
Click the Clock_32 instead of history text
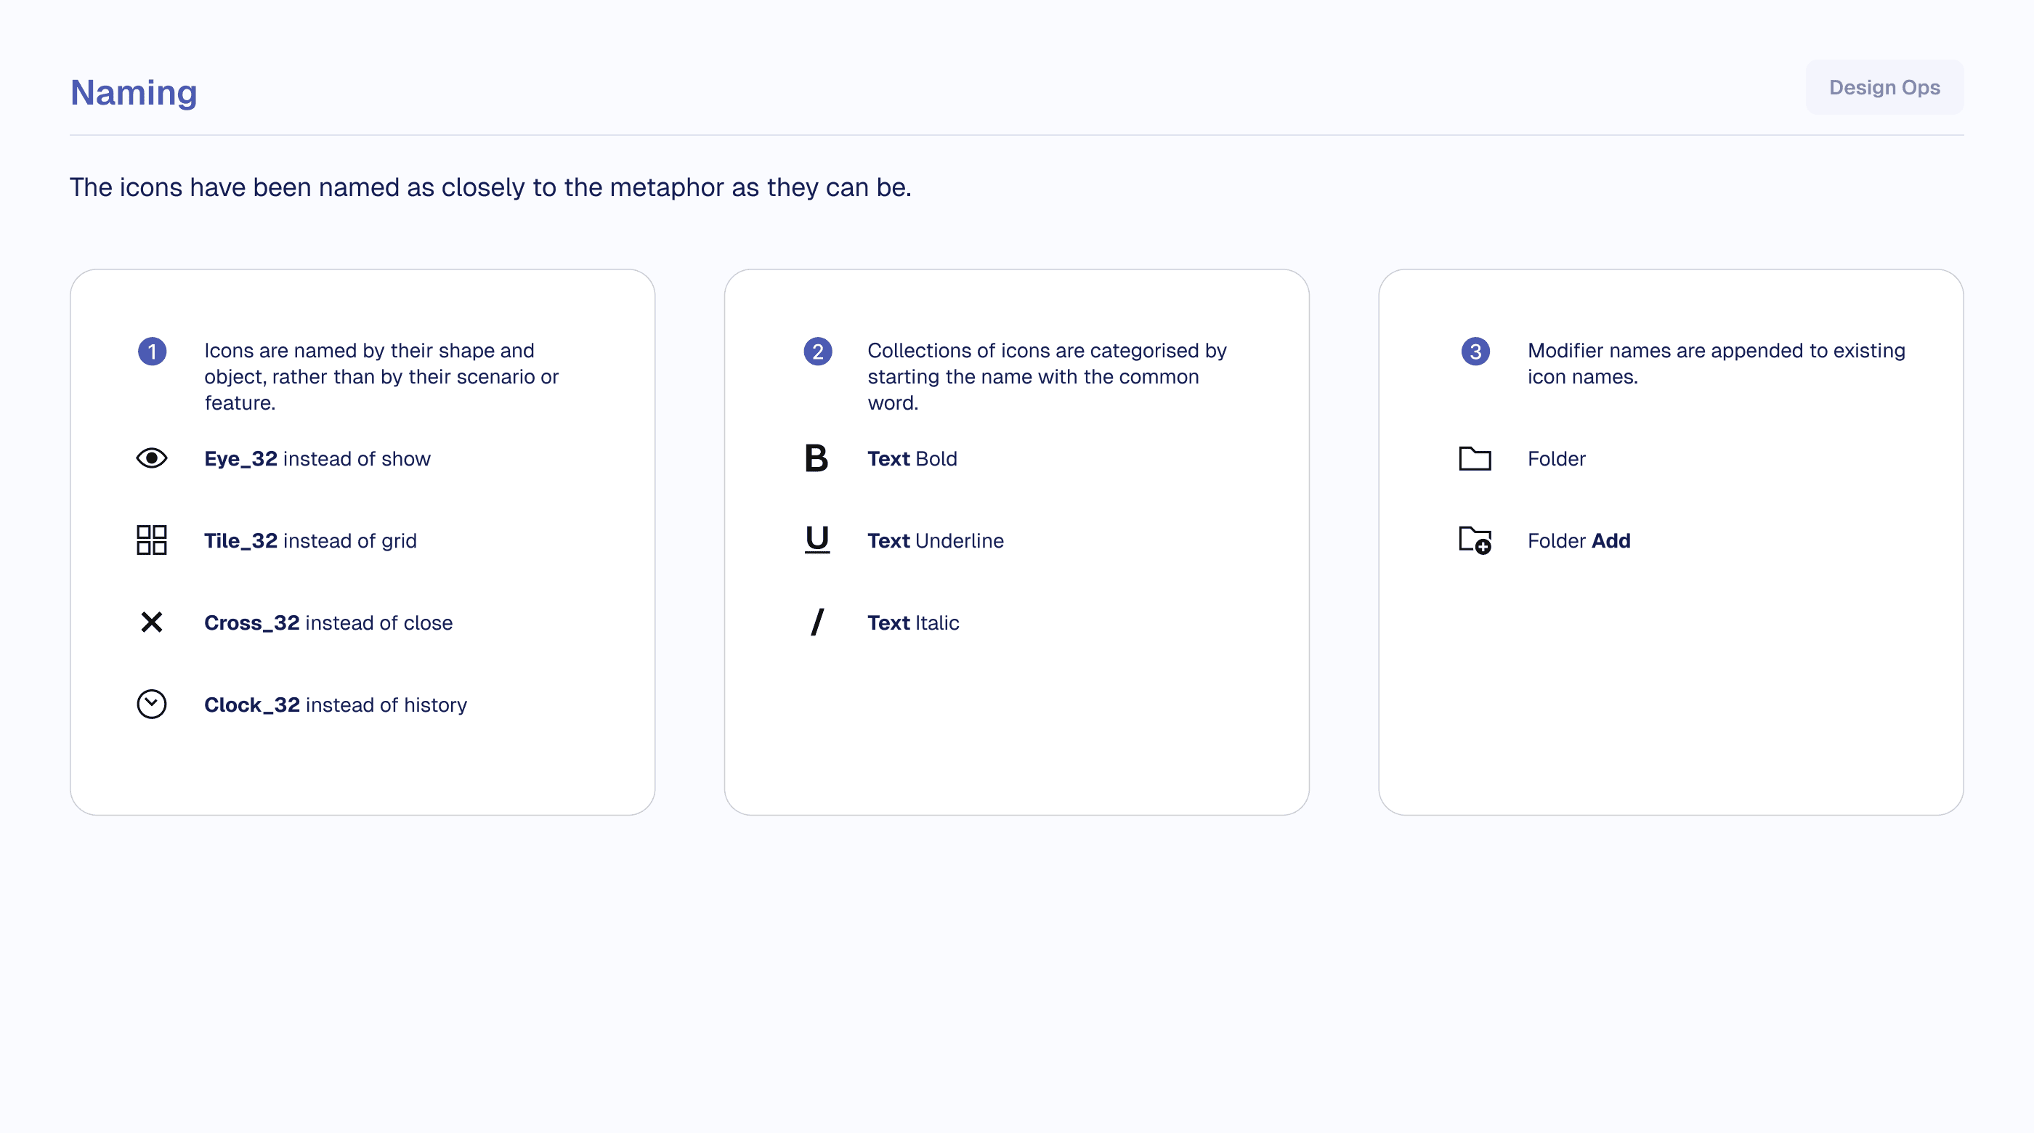[x=336, y=705]
